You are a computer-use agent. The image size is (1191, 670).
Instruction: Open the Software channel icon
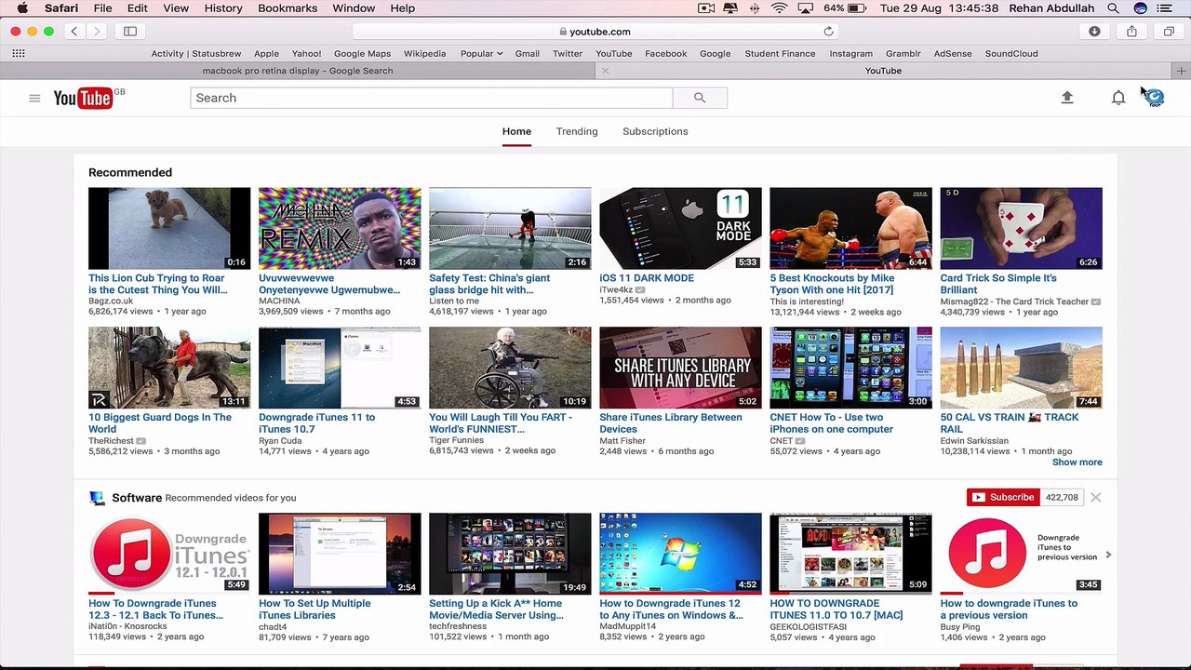pos(97,498)
